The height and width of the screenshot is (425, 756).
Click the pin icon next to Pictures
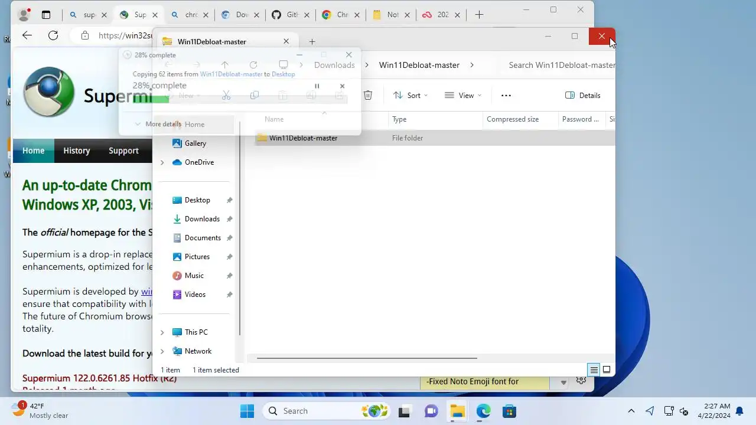(230, 257)
